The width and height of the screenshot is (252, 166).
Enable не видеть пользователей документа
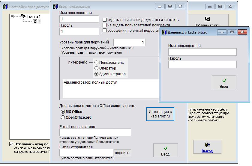point(104,25)
